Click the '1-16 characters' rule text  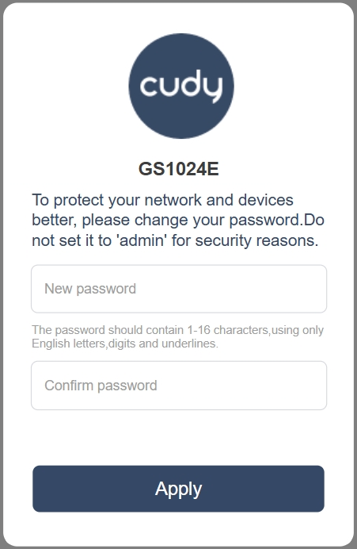coord(227,330)
